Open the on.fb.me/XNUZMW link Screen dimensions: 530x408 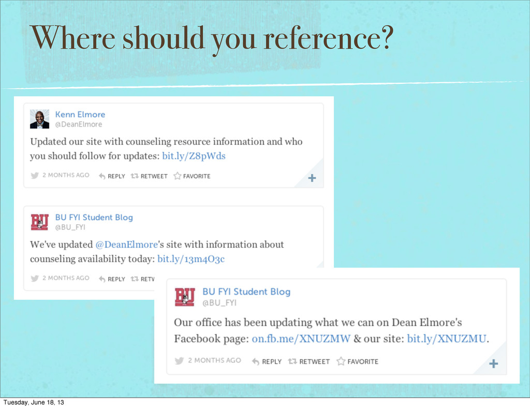301,339
